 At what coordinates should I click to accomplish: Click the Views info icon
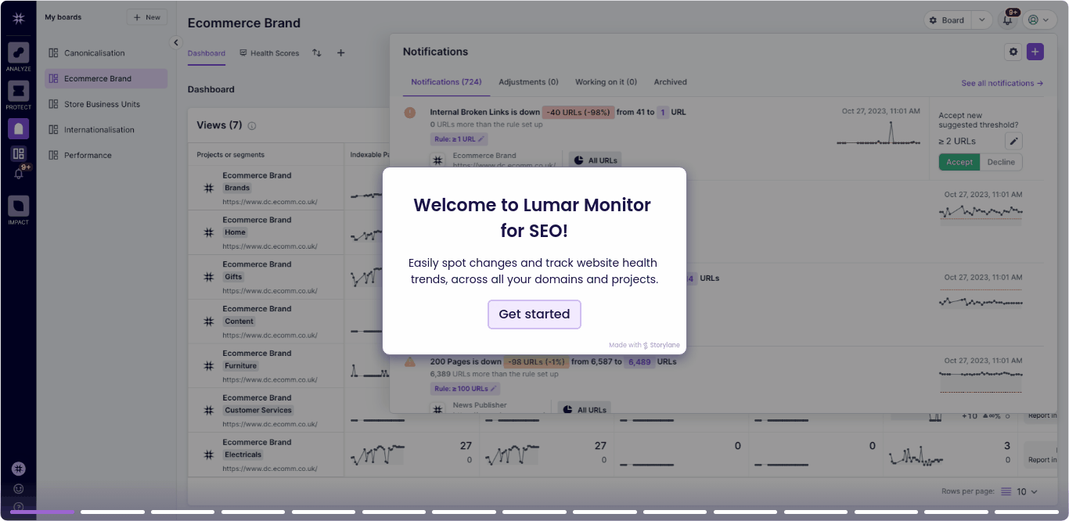(x=252, y=126)
